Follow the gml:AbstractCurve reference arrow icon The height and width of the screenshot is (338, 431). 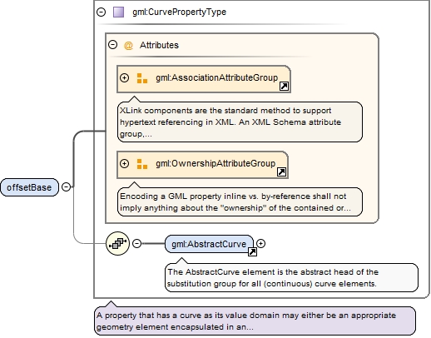click(x=252, y=252)
